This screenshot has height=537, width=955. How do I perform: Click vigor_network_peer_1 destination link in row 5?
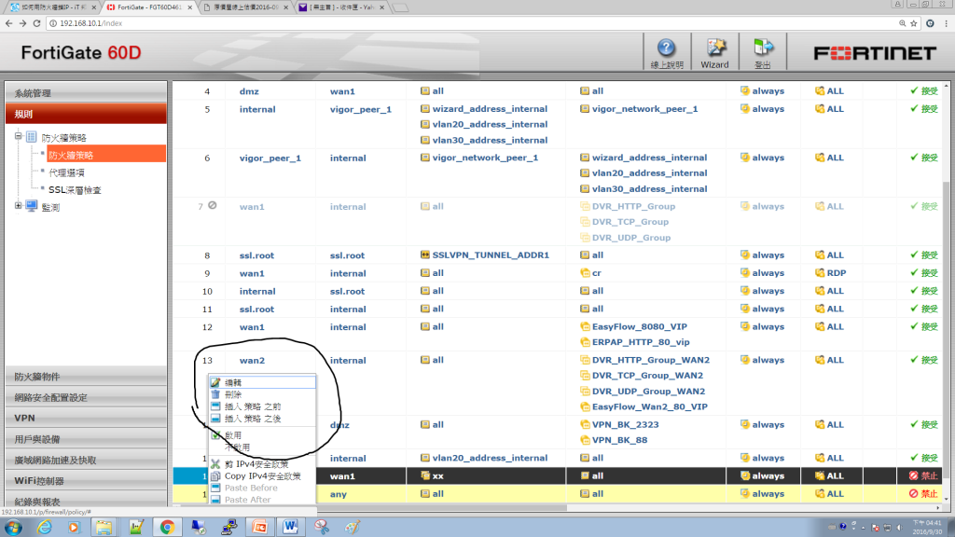coord(645,109)
